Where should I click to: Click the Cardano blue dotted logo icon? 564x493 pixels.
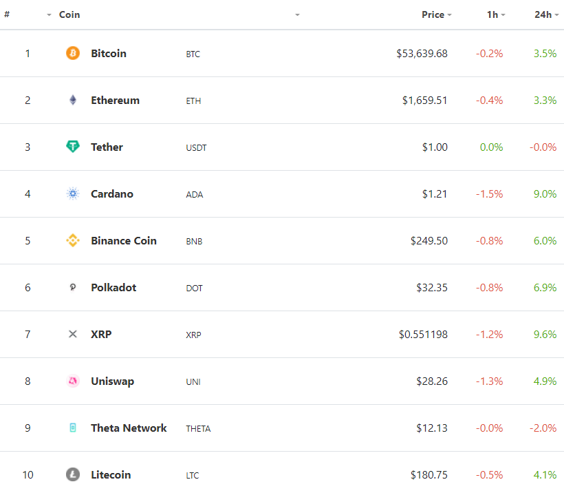[73, 193]
